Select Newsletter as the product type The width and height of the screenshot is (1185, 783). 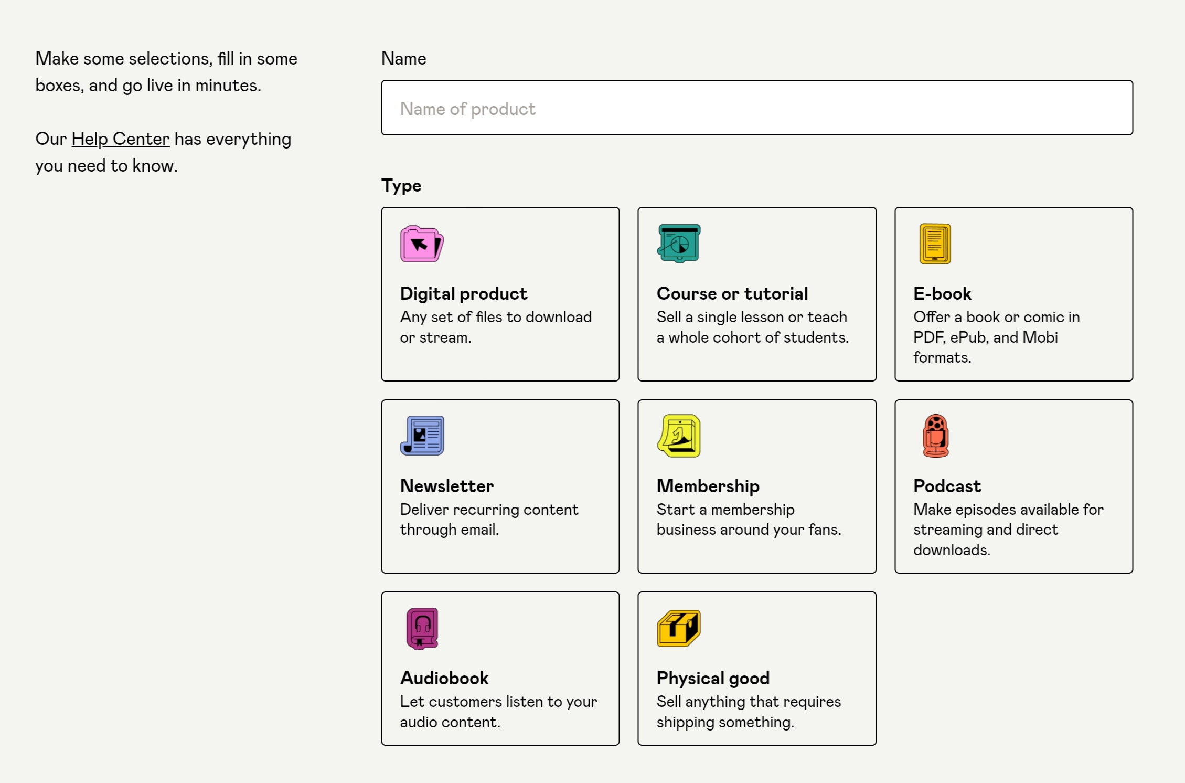(x=446, y=486)
